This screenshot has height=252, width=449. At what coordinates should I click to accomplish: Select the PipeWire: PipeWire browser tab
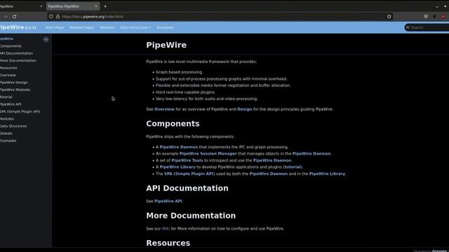tap(73, 6)
